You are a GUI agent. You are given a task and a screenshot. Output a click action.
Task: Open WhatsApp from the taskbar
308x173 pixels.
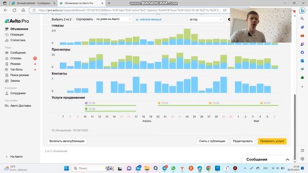tap(173, 168)
